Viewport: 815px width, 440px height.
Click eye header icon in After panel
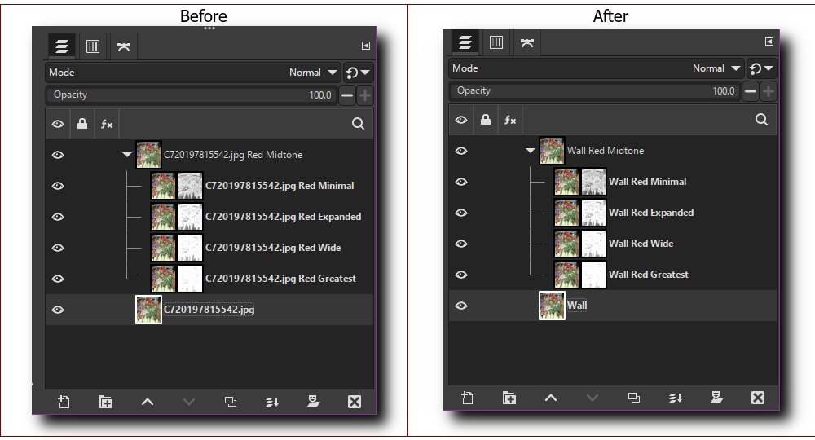[x=461, y=120]
